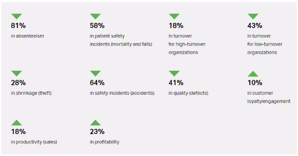Select the 'in absenteeism' label

point(27,36)
